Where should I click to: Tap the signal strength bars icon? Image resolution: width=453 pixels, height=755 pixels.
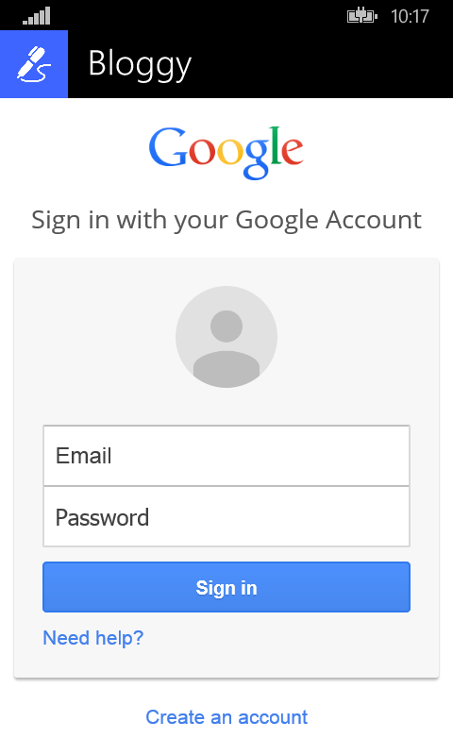pos(36,16)
